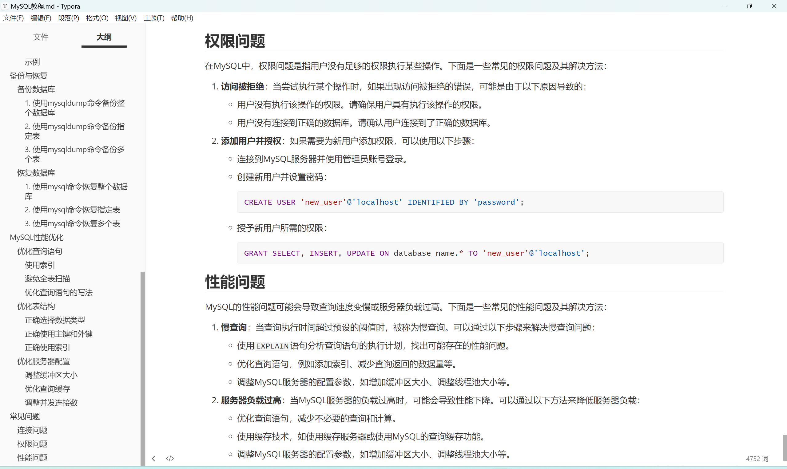Jump to 备份与恢复 in the outline
The width and height of the screenshot is (787, 469).
coord(29,76)
